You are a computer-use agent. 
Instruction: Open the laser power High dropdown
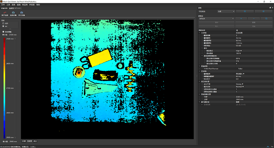point(239,51)
